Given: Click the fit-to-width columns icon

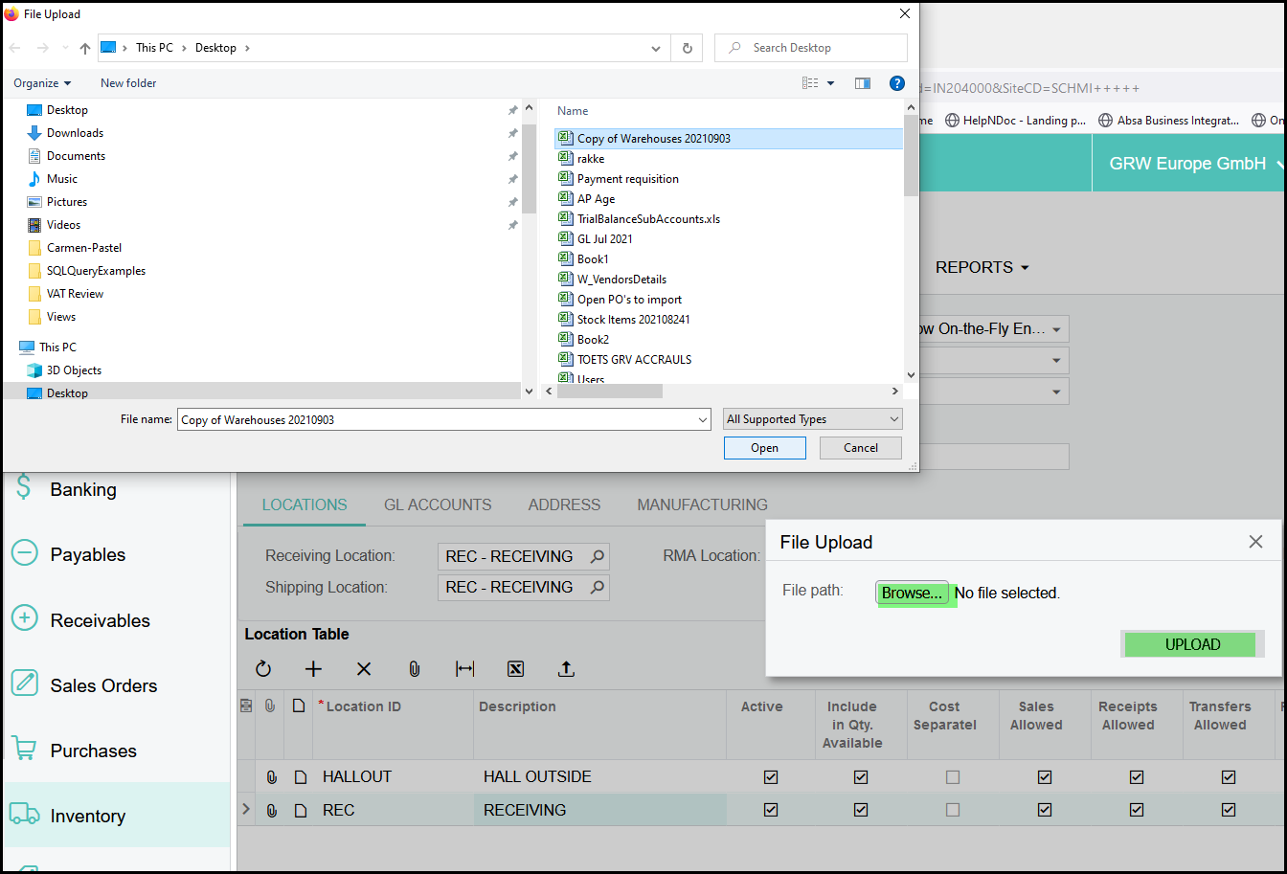Looking at the screenshot, I should [x=464, y=669].
